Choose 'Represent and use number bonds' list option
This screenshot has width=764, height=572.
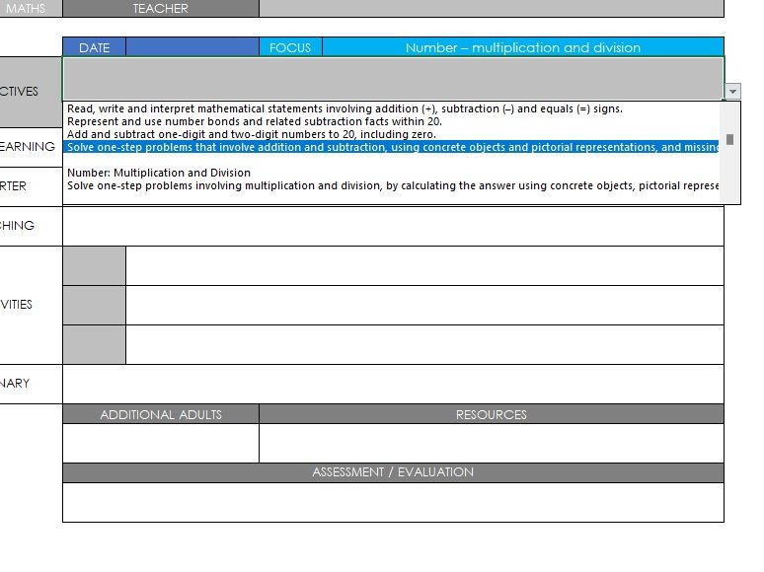[x=255, y=121]
